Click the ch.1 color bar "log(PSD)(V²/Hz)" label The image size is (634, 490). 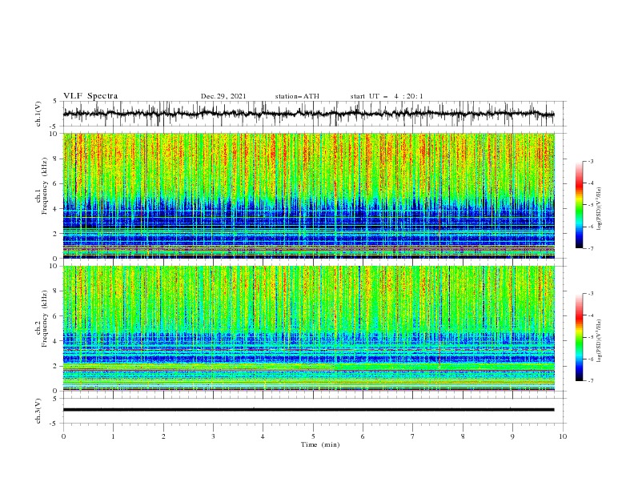coord(600,209)
